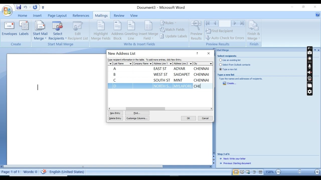Viewport: 321px width, 180px height.
Task: Click Cancel in New Address List
Action: [x=205, y=118]
